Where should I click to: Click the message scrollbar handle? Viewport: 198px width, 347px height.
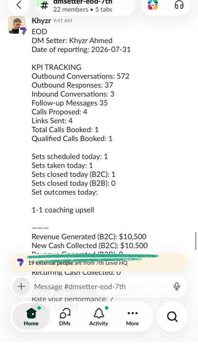click(195, 241)
